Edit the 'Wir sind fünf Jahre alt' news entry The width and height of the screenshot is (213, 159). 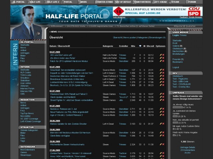[x=161, y=55]
